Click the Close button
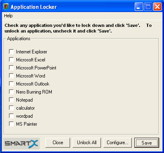Viewport: 164px width, 153px height. click(58, 143)
